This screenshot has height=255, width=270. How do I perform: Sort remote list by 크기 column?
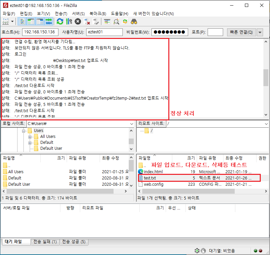tap(184, 158)
